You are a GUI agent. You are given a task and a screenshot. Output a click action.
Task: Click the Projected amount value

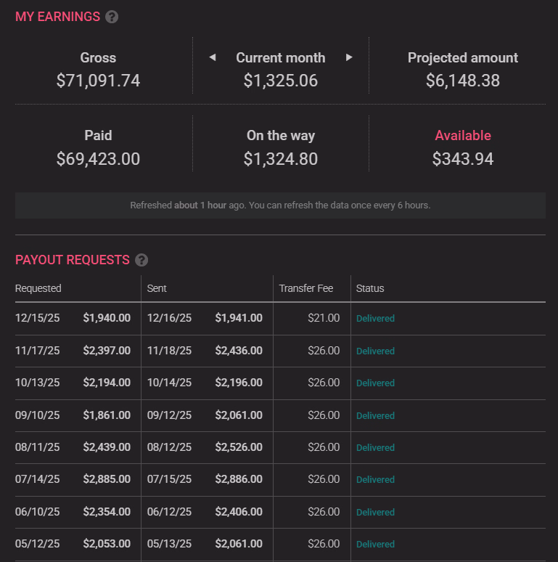(463, 81)
